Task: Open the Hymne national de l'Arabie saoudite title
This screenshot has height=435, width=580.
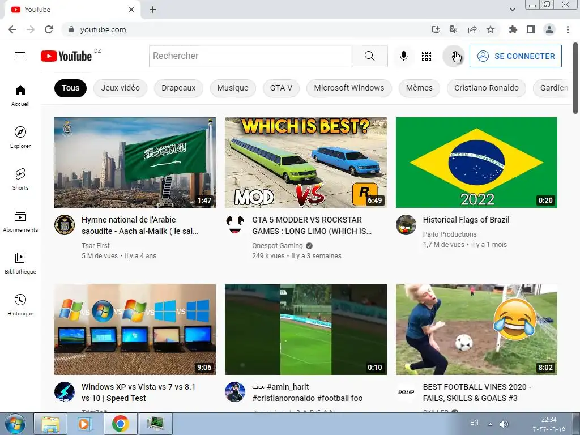Action: tap(140, 225)
